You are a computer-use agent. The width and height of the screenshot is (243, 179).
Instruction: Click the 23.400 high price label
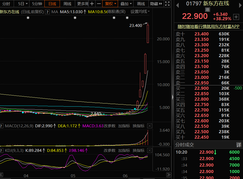click(x=136, y=26)
